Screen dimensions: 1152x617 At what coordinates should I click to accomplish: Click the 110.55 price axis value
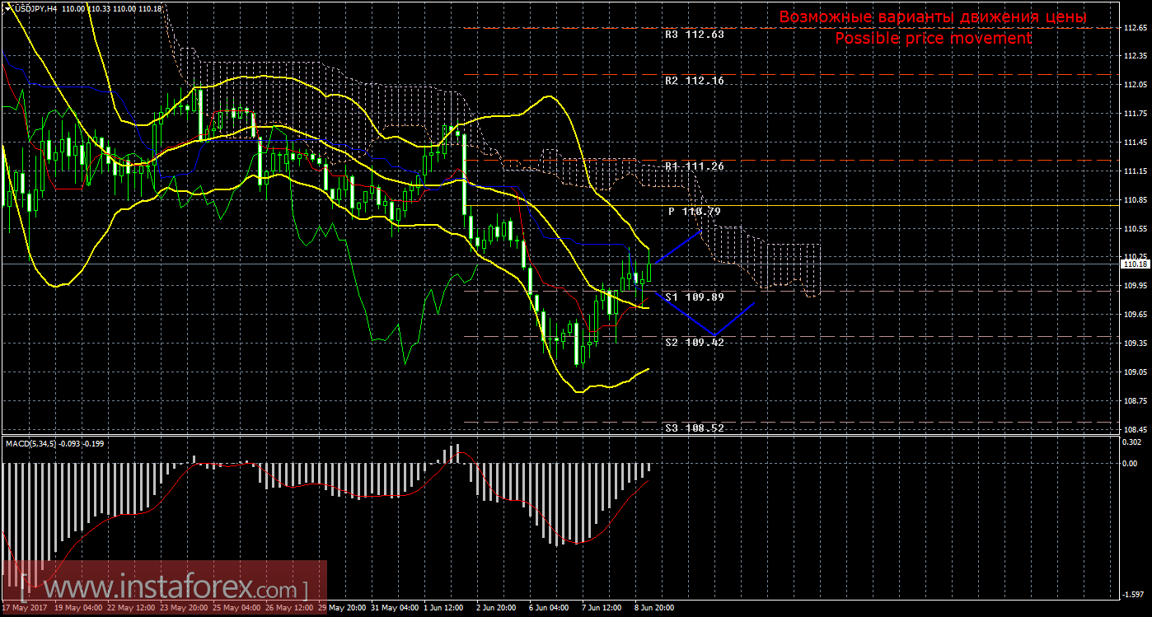pyautogui.click(x=1135, y=228)
